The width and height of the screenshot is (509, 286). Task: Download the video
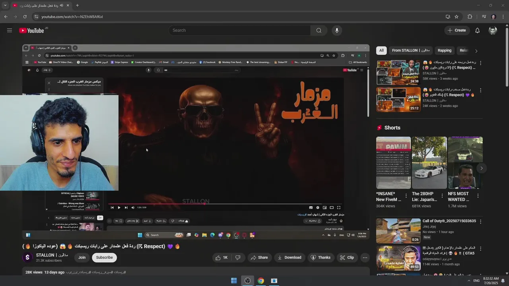[x=289, y=257]
